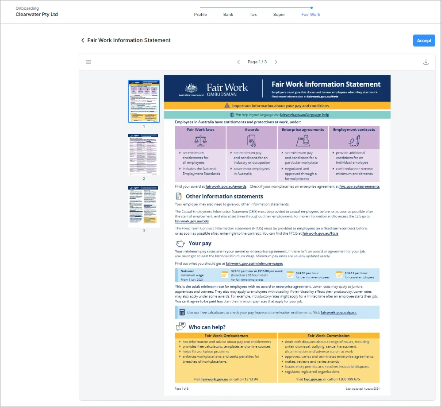
Task: Click the Page 1 / 3 indicator
Action: point(257,62)
